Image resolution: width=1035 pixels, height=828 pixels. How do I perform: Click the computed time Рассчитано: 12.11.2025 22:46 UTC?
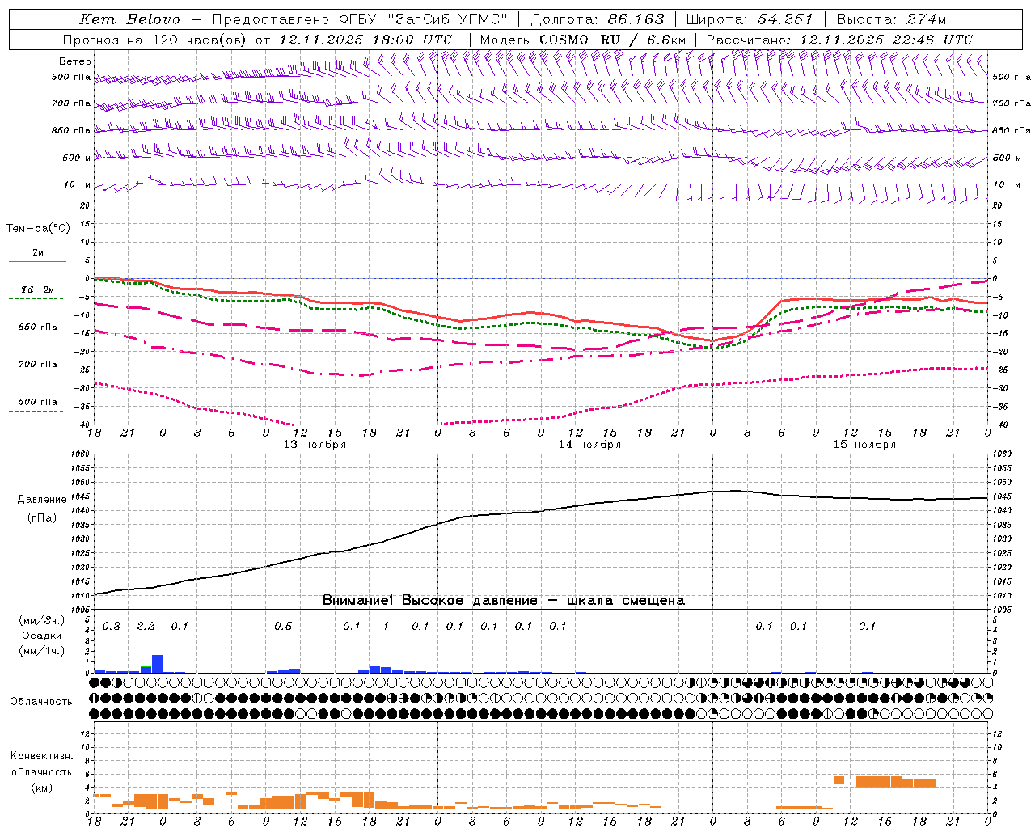point(839,39)
